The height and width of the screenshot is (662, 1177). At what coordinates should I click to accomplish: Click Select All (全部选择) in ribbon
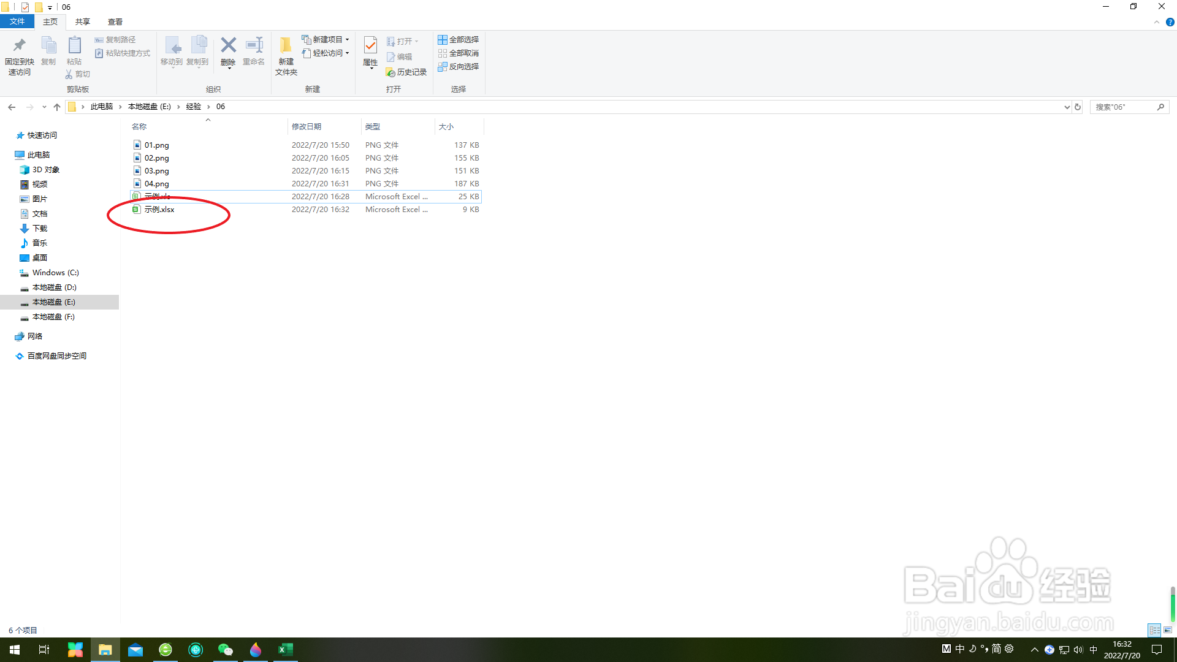pos(459,40)
